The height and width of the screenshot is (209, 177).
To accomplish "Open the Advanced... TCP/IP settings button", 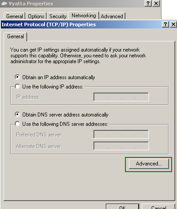I will pos(149,164).
